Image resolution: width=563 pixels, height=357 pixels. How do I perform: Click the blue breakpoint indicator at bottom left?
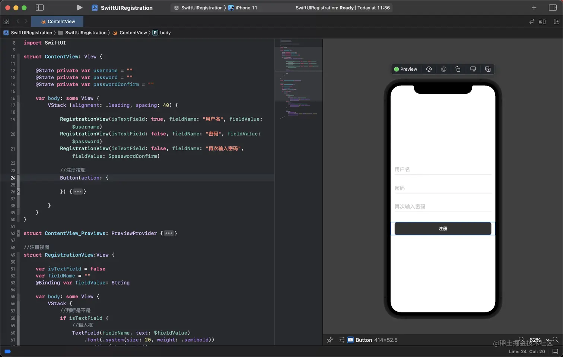(7, 351)
